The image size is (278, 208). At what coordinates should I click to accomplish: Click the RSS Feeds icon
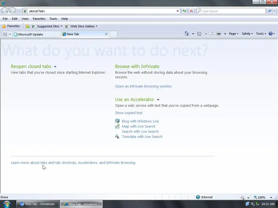199,34
